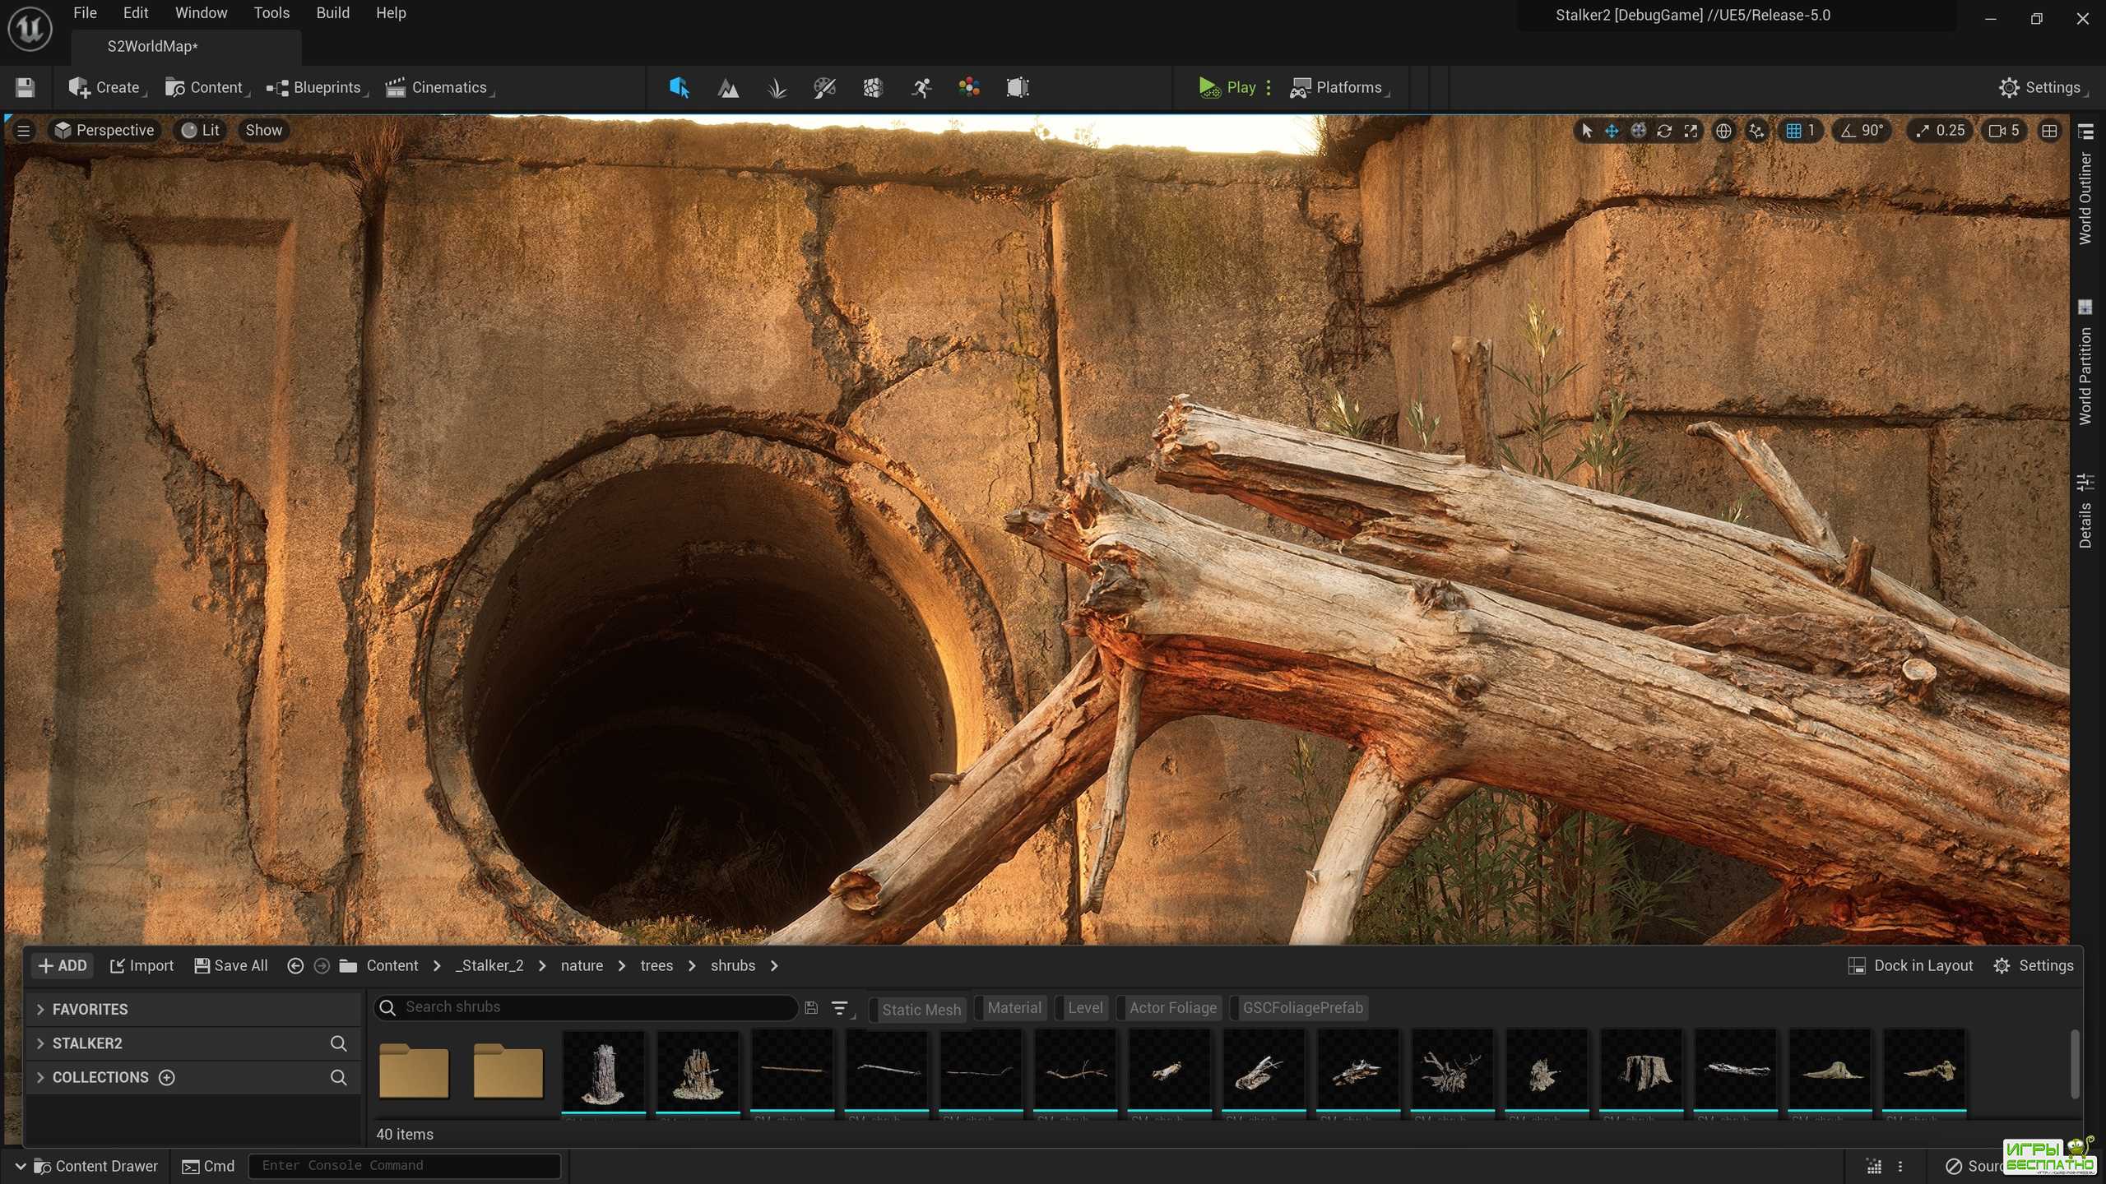
Task: Open Lit view mode dropdown
Action: click(201, 131)
